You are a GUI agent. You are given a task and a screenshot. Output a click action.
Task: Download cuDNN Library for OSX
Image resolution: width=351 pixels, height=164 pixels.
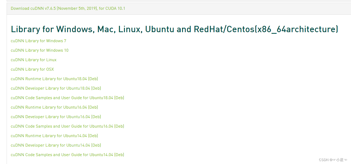tap(32, 69)
